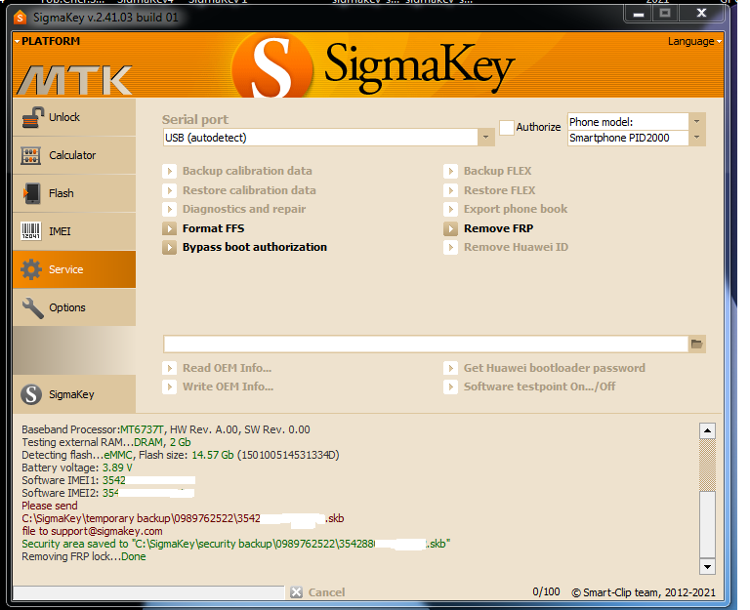Click the Remove FRP arrow icon
This screenshot has width=750, height=610.
coord(450,228)
